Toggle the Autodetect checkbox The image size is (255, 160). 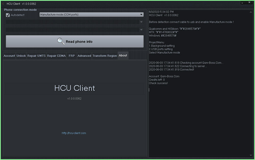(x=8, y=15)
